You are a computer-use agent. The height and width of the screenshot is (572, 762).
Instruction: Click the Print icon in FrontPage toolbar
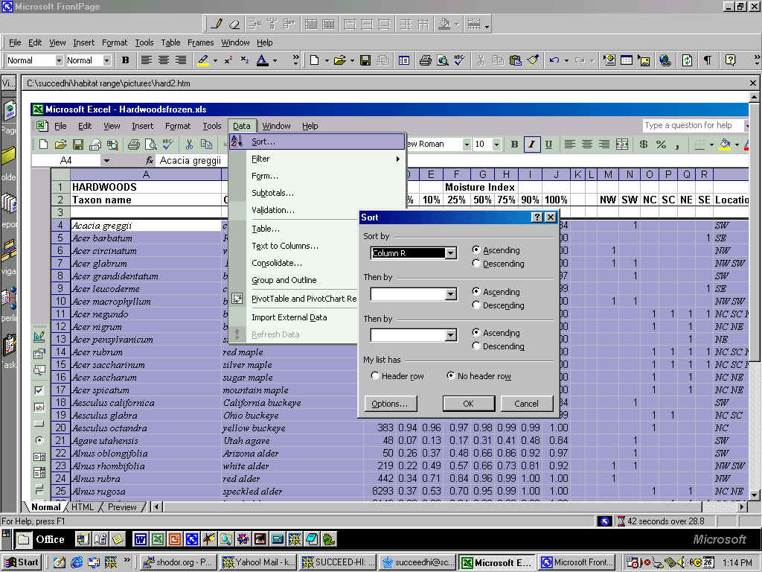tap(425, 60)
